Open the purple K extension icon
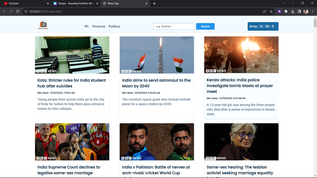This screenshot has width=317, height=178. coord(279,12)
